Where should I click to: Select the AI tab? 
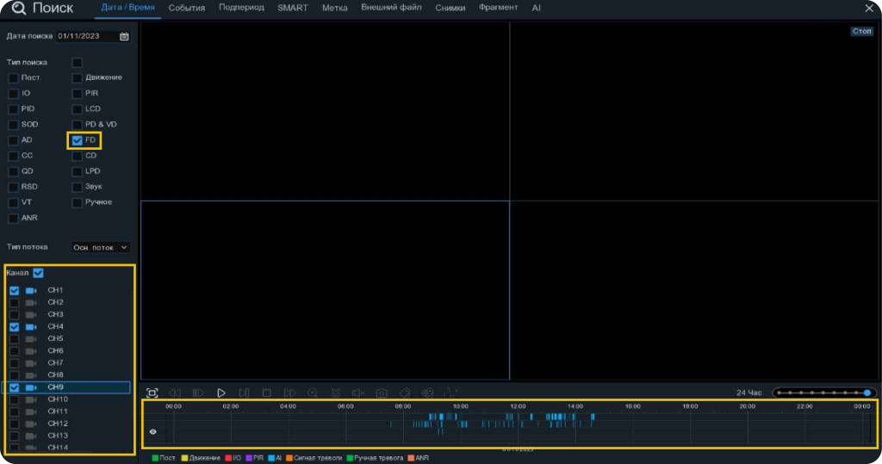[536, 8]
